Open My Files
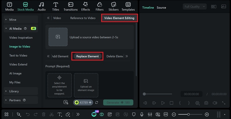 15,82
